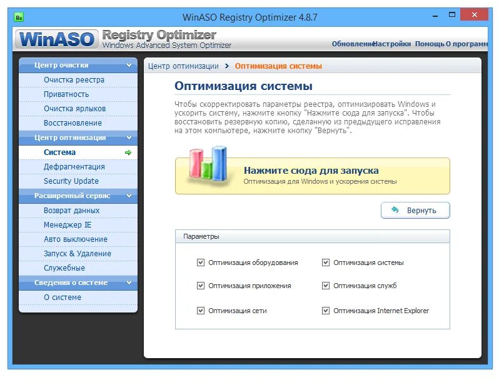Image resolution: width=499 pixels, height=380 pixels.
Task: Click Оптимизация системы breadcrumb
Action: [x=278, y=66]
